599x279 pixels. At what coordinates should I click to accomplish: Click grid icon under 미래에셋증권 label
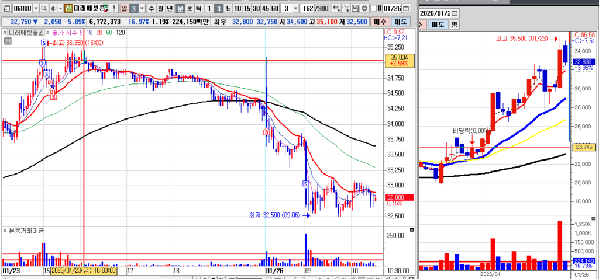point(6,41)
